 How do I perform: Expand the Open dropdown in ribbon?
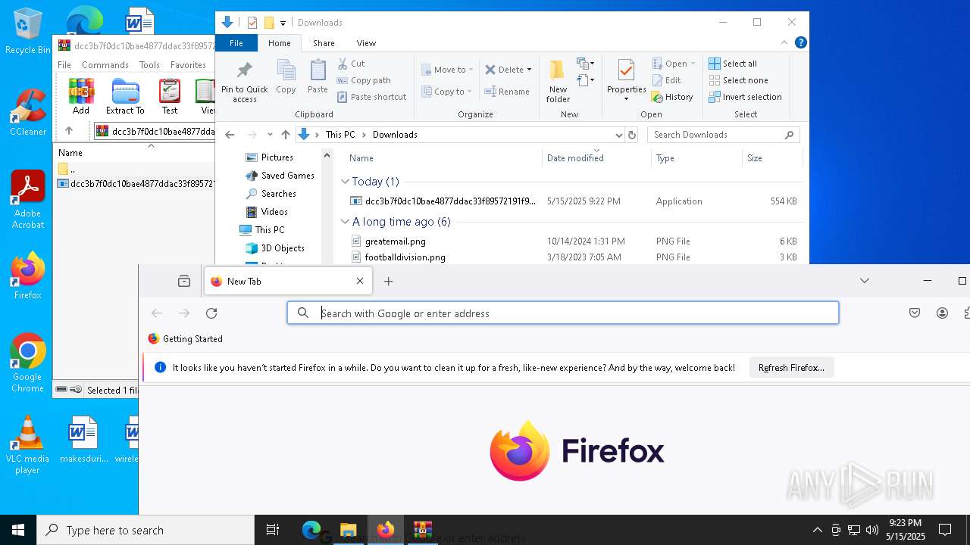[x=673, y=64]
